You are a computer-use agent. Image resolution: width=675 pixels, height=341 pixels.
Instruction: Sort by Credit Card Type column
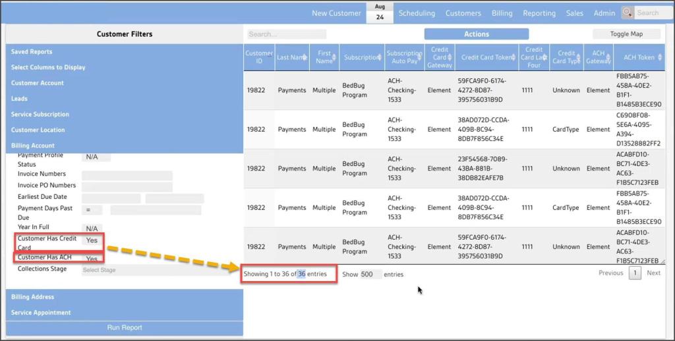tap(567, 57)
